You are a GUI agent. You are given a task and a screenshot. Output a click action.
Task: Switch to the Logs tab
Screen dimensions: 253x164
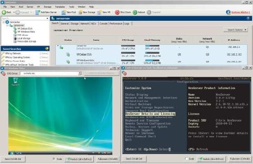(x=127, y=23)
